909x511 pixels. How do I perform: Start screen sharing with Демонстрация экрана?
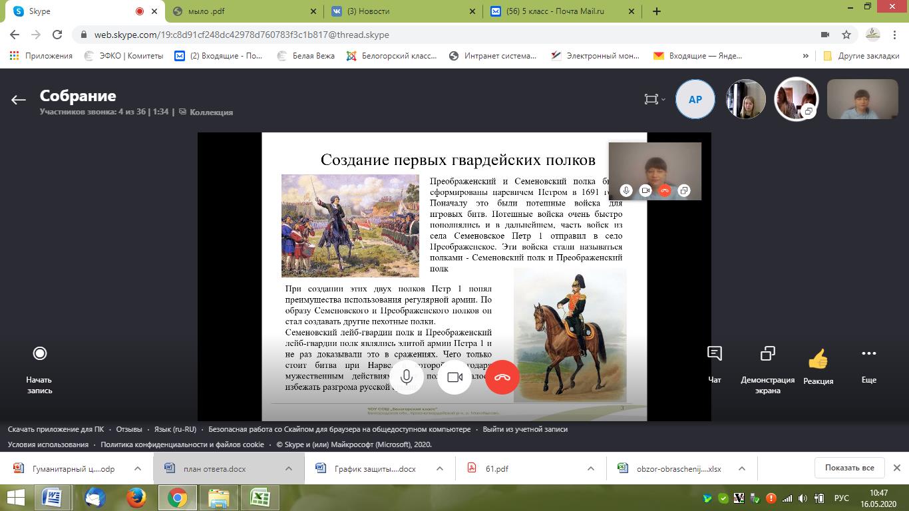pos(767,354)
